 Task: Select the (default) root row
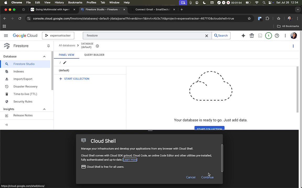click(90, 70)
